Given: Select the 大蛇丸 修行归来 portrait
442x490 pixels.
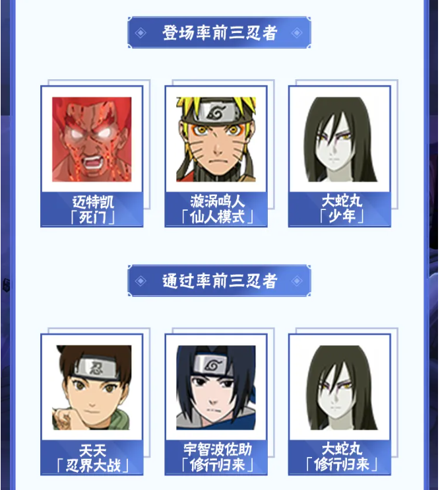Looking at the screenshot, I should tap(340, 388).
